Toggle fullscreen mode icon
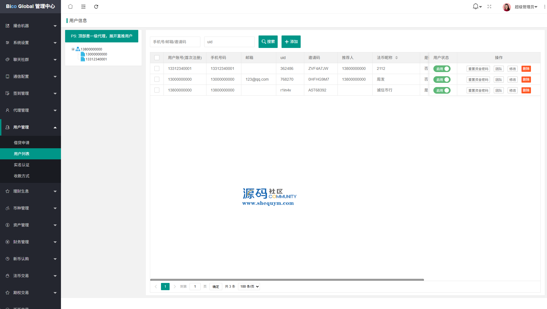 pyautogui.click(x=489, y=7)
